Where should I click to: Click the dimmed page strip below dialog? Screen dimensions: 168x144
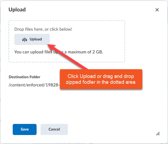(79, 143)
